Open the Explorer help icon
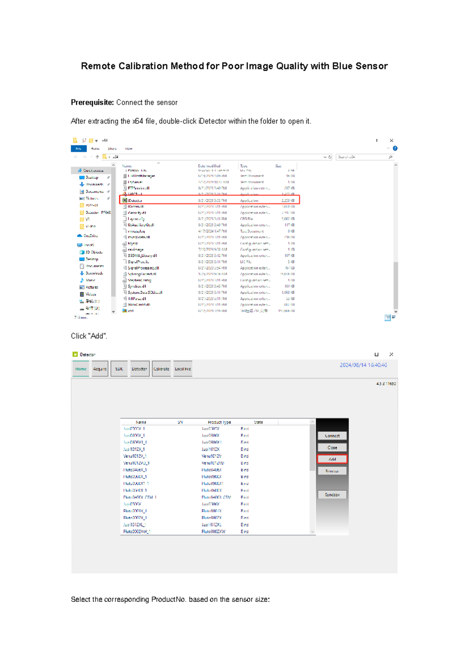 pos(395,149)
